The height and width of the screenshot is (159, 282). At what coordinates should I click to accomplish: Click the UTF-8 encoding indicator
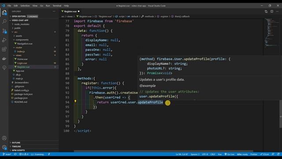point(205,154)
